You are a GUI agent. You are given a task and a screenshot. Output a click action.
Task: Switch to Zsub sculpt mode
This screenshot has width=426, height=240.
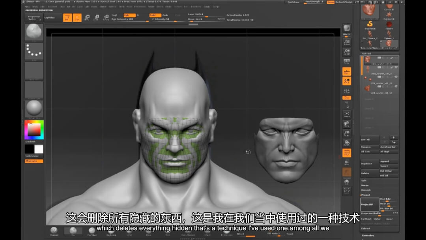[x=165, y=15]
